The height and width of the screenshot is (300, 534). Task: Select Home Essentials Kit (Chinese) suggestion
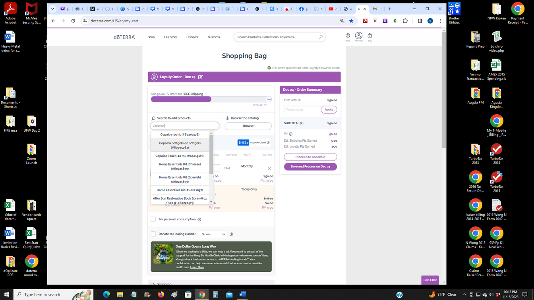pos(180,166)
